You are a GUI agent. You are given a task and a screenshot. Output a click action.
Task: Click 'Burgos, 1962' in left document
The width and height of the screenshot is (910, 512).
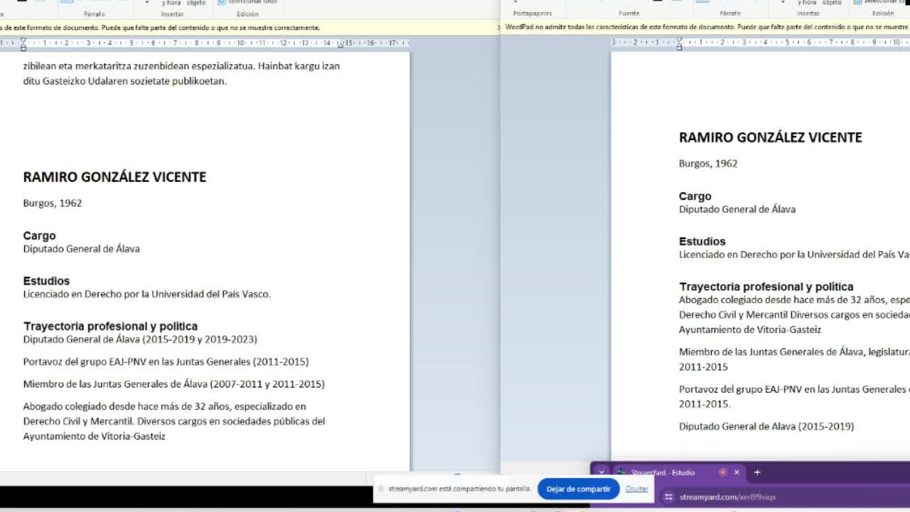pos(53,203)
